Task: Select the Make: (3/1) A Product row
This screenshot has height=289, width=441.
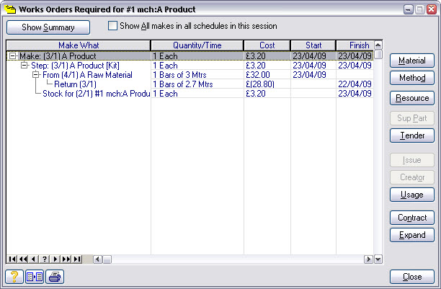Action: [x=190, y=56]
